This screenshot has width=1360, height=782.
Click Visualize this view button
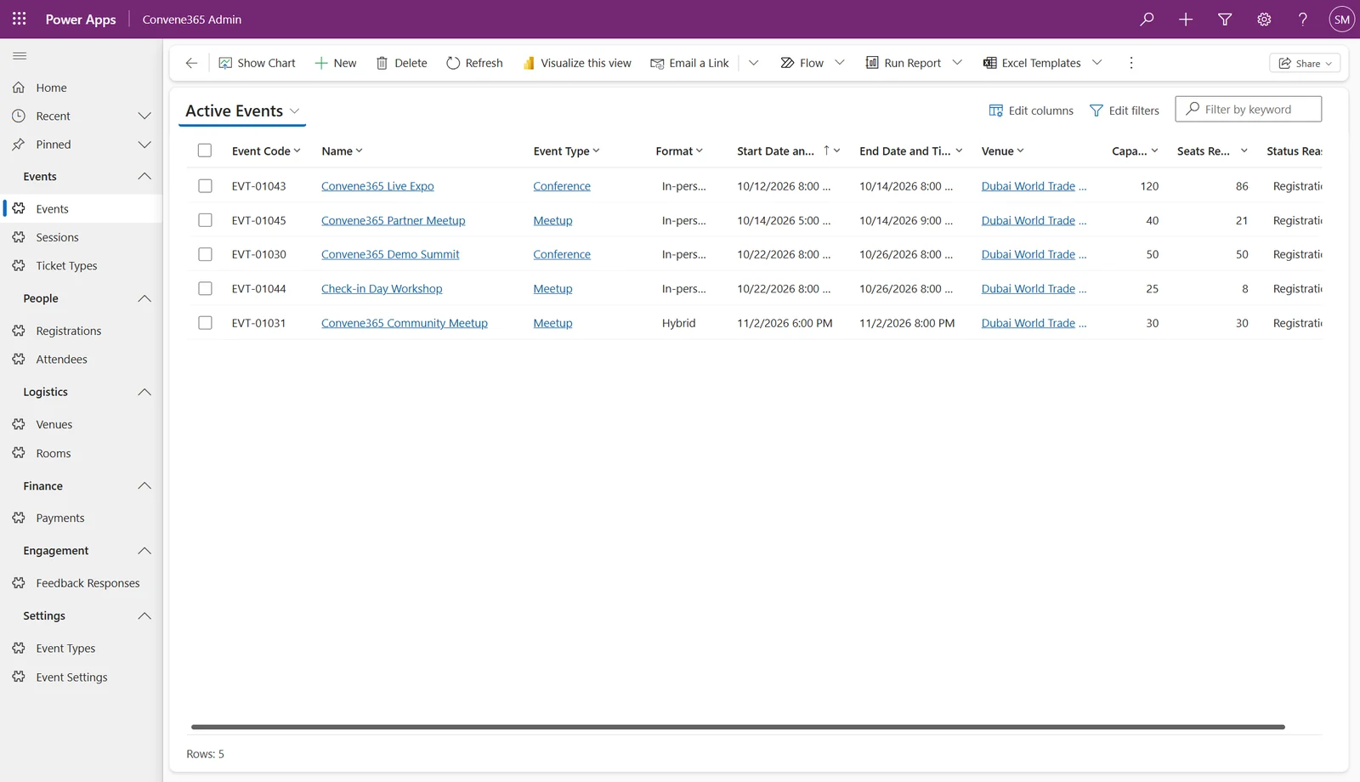click(577, 63)
